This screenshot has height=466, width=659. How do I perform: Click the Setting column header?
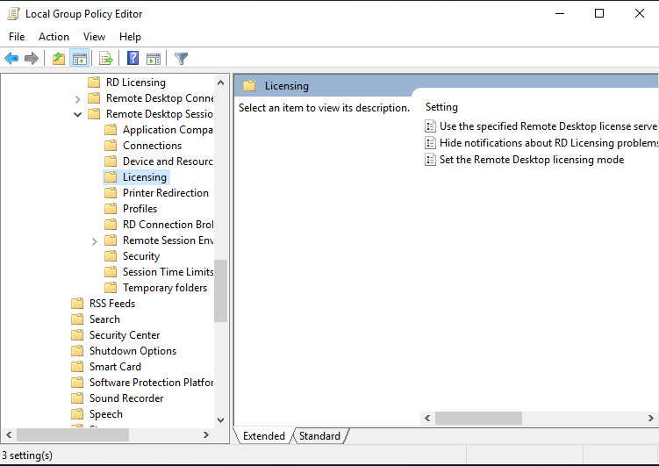pos(442,107)
